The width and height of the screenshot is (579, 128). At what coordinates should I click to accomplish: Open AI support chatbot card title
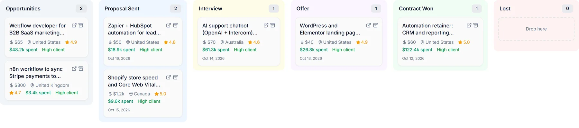click(230, 29)
